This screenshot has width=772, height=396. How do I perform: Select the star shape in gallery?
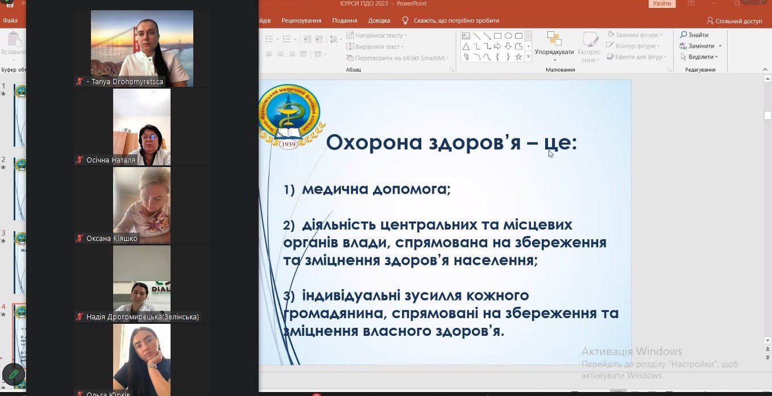pos(518,57)
